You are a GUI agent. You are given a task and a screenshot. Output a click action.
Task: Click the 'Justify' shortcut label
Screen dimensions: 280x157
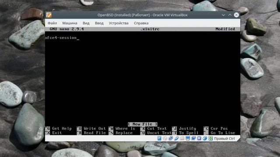tap(187, 129)
